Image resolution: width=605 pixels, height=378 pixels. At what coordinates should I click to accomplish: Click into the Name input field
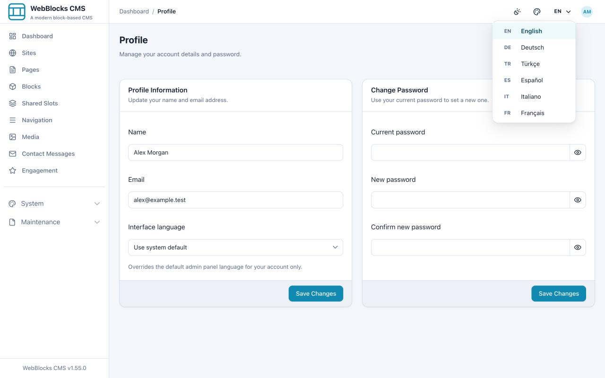click(x=235, y=153)
